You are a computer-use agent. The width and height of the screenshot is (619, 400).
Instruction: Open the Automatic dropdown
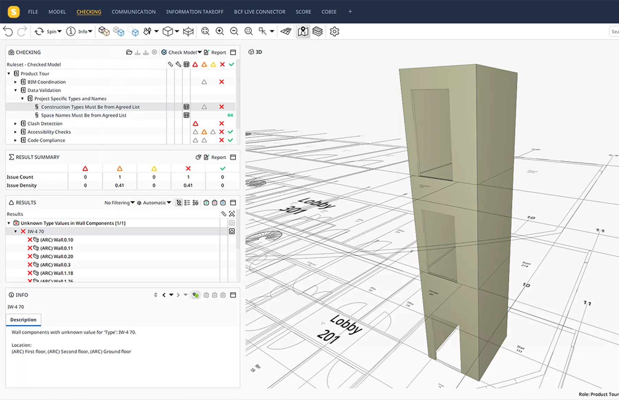(154, 203)
